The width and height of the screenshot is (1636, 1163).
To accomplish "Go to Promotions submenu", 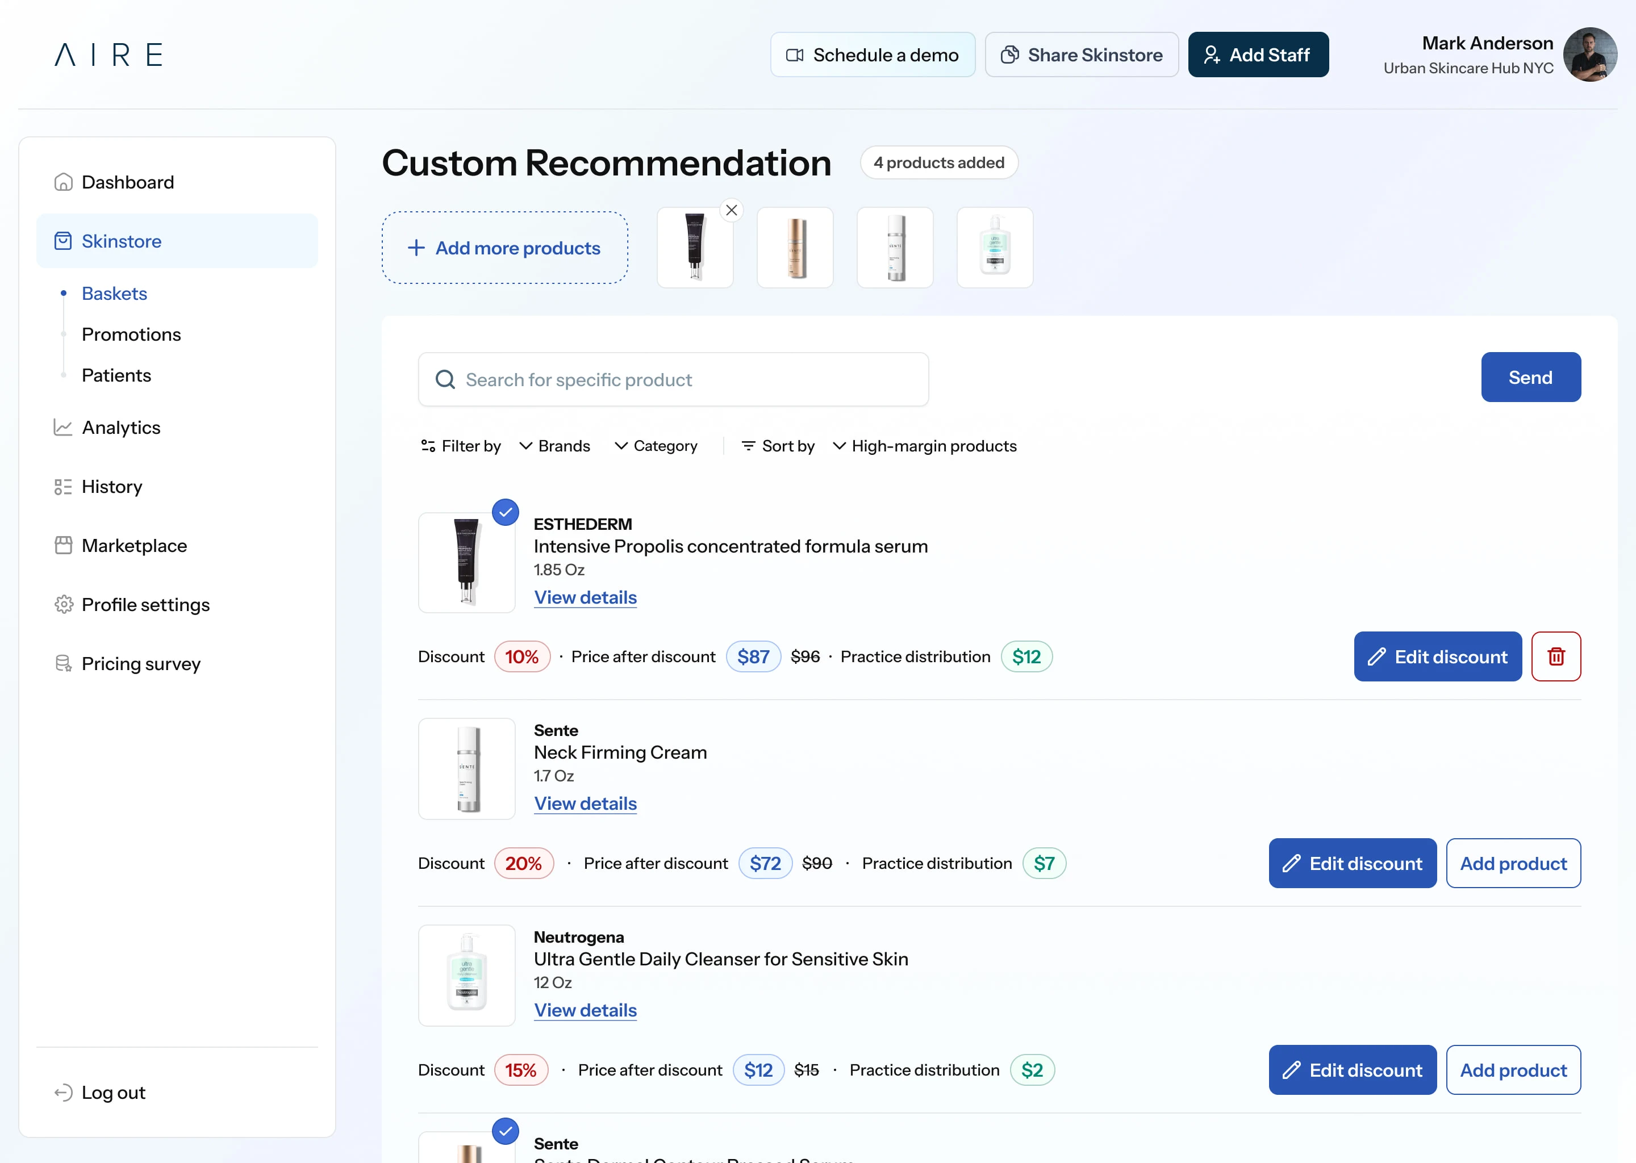I will [131, 334].
